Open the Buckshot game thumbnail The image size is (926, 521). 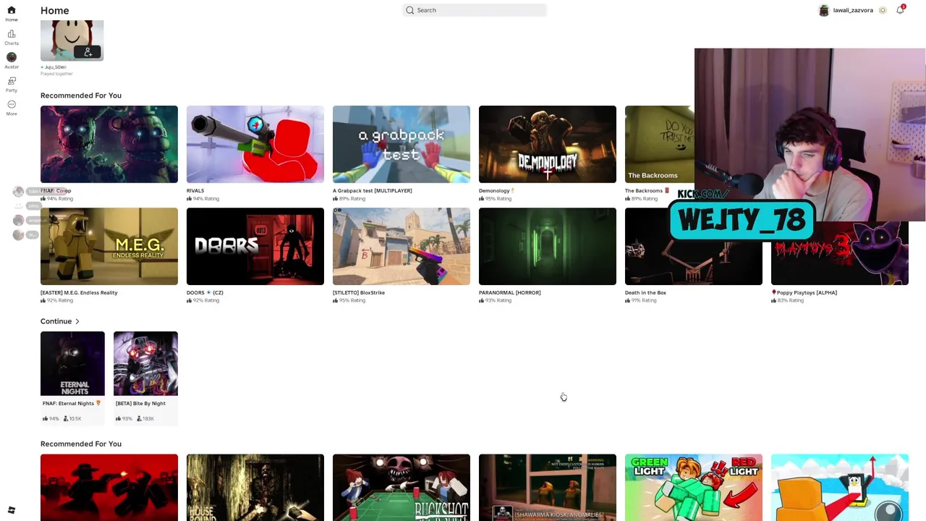coord(402,487)
